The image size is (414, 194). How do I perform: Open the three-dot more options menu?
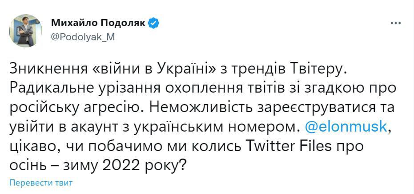(395, 23)
